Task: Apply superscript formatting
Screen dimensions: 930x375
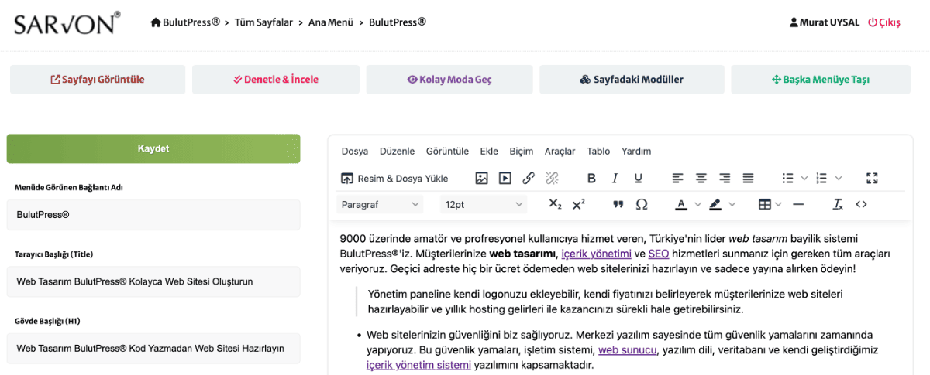Action: click(x=578, y=205)
